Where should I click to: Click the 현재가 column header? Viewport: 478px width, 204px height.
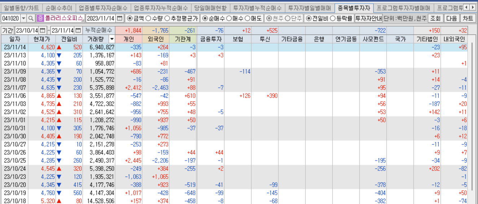click(42, 39)
